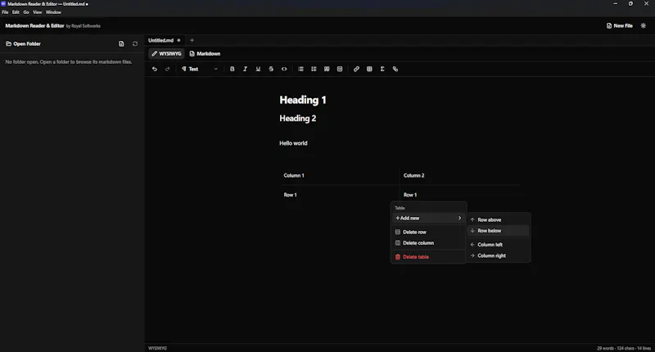The height and width of the screenshot is (352, 655).
Task: Insert a bullet list
Action: click(300, 69)
